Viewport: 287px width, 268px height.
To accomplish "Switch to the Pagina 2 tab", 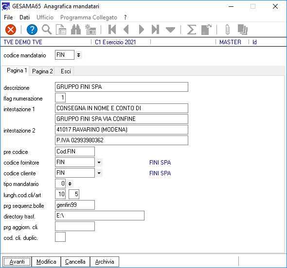I will click(x=42, y=71).
